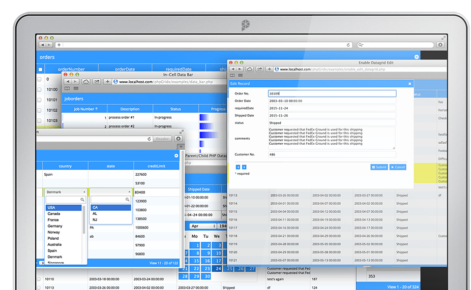This screenshot has width=471, height=290.
Task: Close the Edit Record dialog with its X
Action: click(410, 84)
